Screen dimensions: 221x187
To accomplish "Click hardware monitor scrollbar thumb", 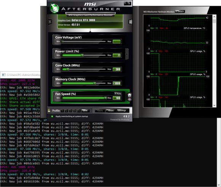I will click(215, 21).
